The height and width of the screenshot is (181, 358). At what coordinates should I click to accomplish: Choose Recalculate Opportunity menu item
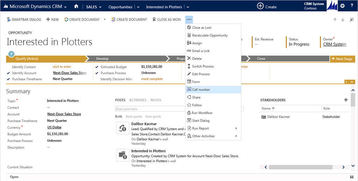[213, 35]
